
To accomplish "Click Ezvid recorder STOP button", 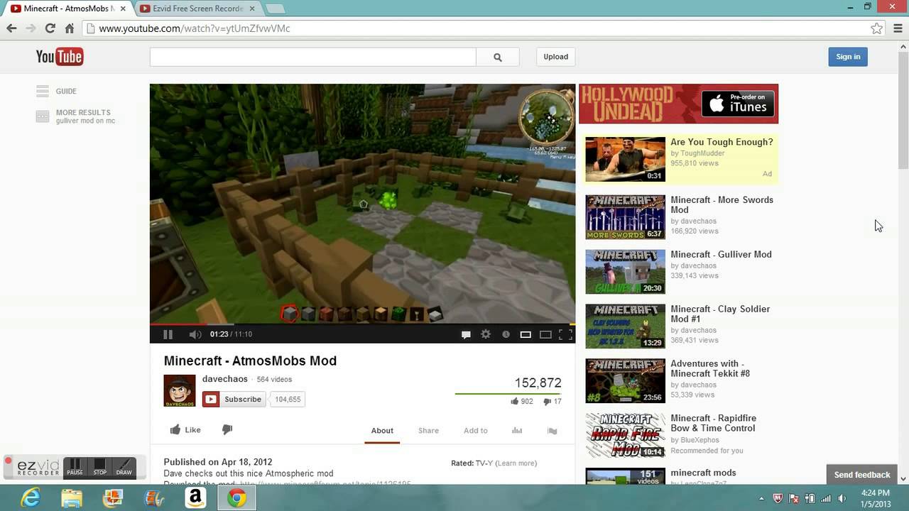I will pyautogui.click(x=100, y=467).
